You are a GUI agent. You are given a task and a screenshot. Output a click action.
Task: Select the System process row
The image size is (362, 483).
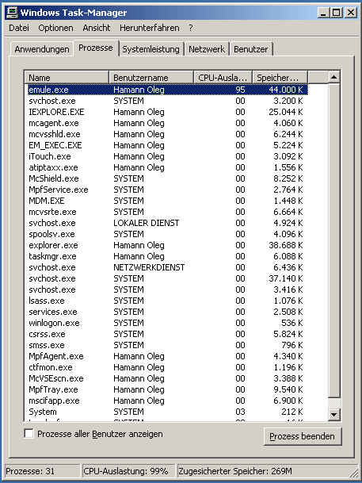coord(166,412)
